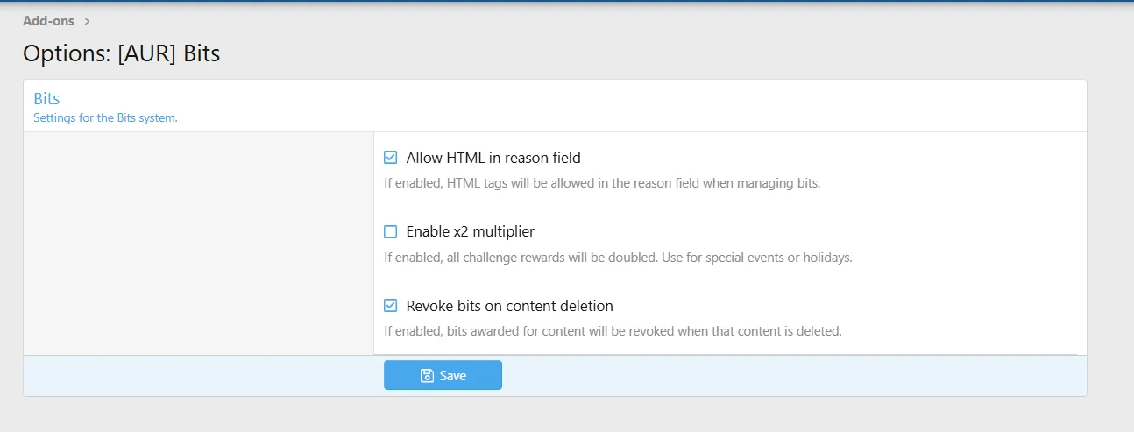Uncheck the Revoke bits on content deletion box

click(x=391, y=306)
